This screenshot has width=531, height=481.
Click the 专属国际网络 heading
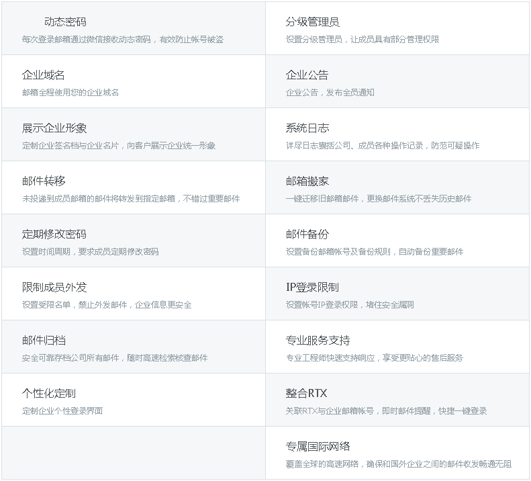tap(318, 447)
